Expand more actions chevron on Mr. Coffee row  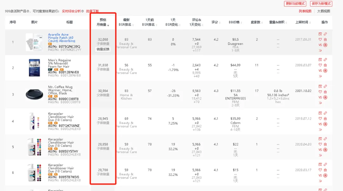click(x=320, y=103)
